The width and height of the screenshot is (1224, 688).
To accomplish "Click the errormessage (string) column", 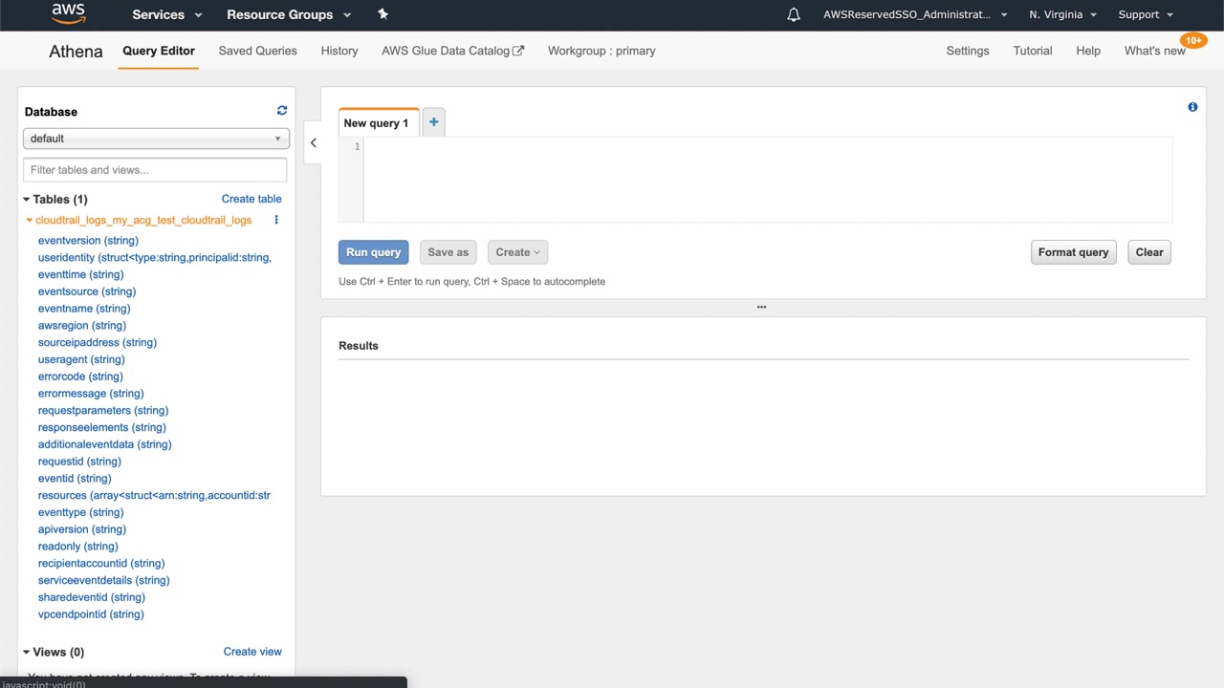I will point(91,394).
